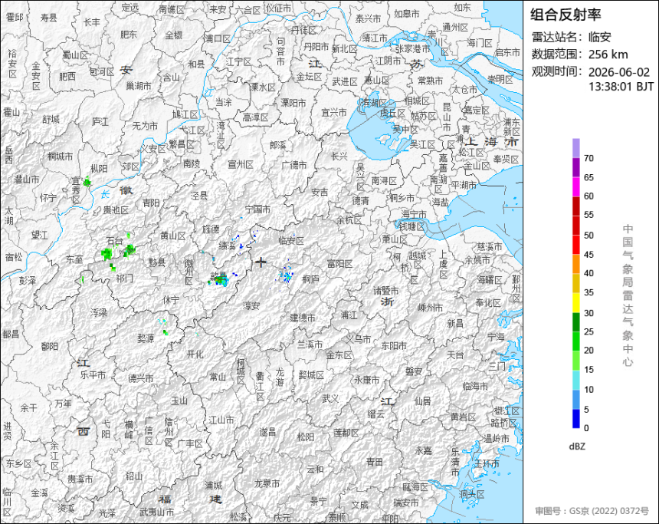Click the 桐城市 map label
The image size is (659, 524).
click(x=60, y=157)
